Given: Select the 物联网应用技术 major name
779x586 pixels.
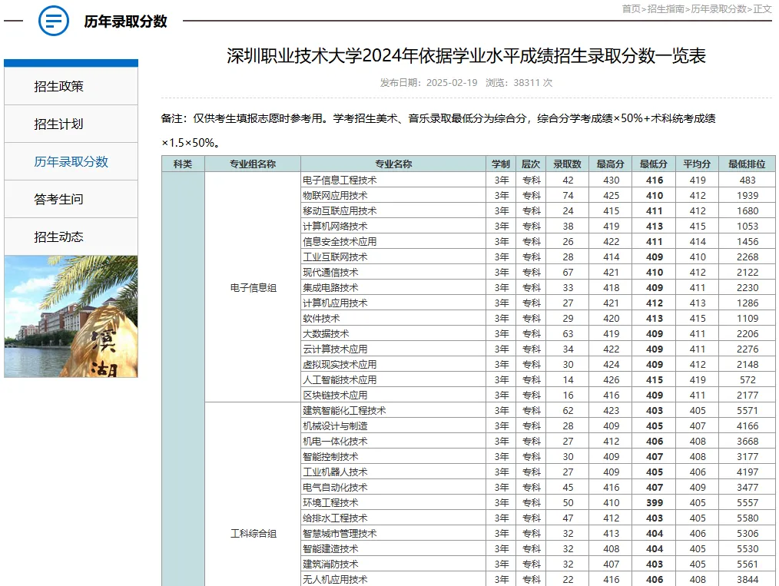Looking at the screenshot, I should point(336,196).
